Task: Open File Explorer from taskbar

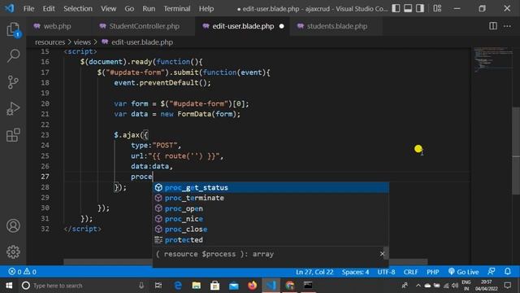Action: point(197,286)
